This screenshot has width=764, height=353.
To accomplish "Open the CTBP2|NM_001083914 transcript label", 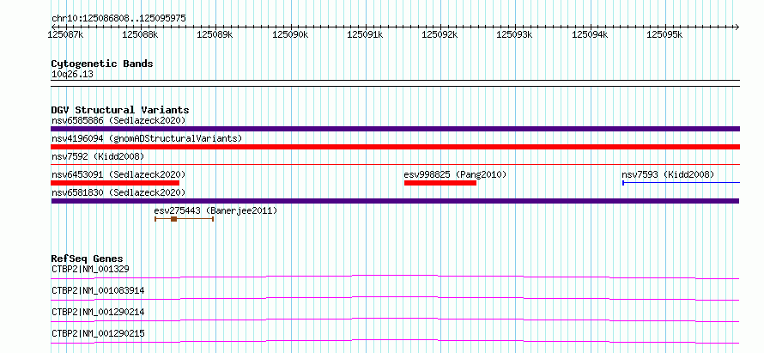I will tap(98, 290).
